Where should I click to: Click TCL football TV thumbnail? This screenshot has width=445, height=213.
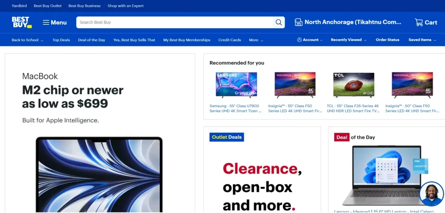tap(354, 85)
